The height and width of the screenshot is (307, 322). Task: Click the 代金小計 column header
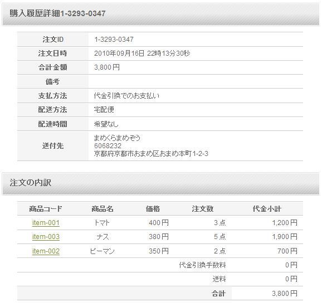pos(267,209)
